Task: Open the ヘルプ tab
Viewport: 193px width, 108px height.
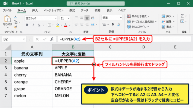Action: (x=122, y=10)
